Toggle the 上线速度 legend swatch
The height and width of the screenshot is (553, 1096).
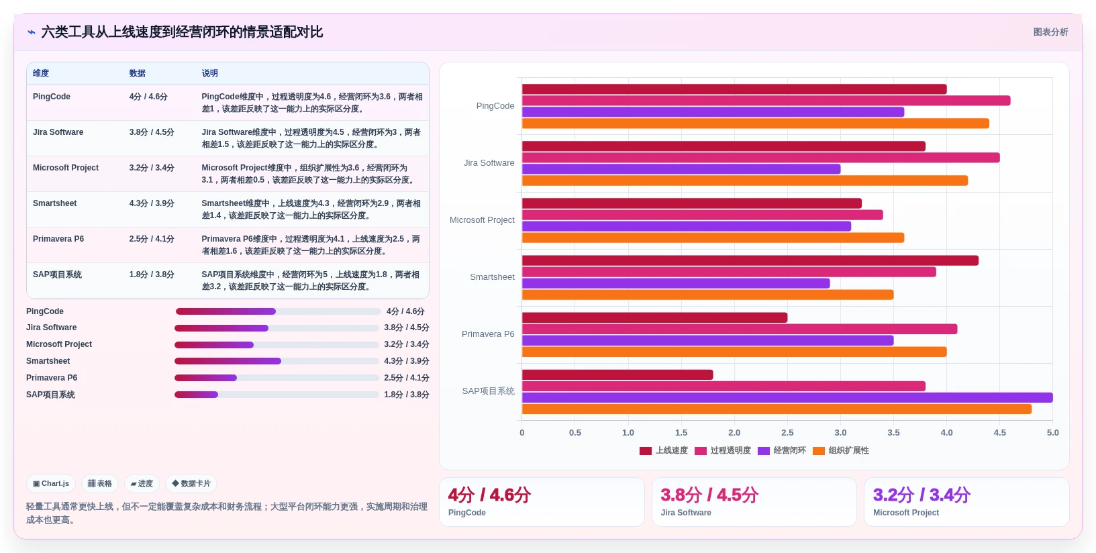646,451
